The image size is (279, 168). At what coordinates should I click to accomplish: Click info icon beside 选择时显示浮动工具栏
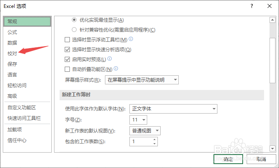(x=131, y=39)
